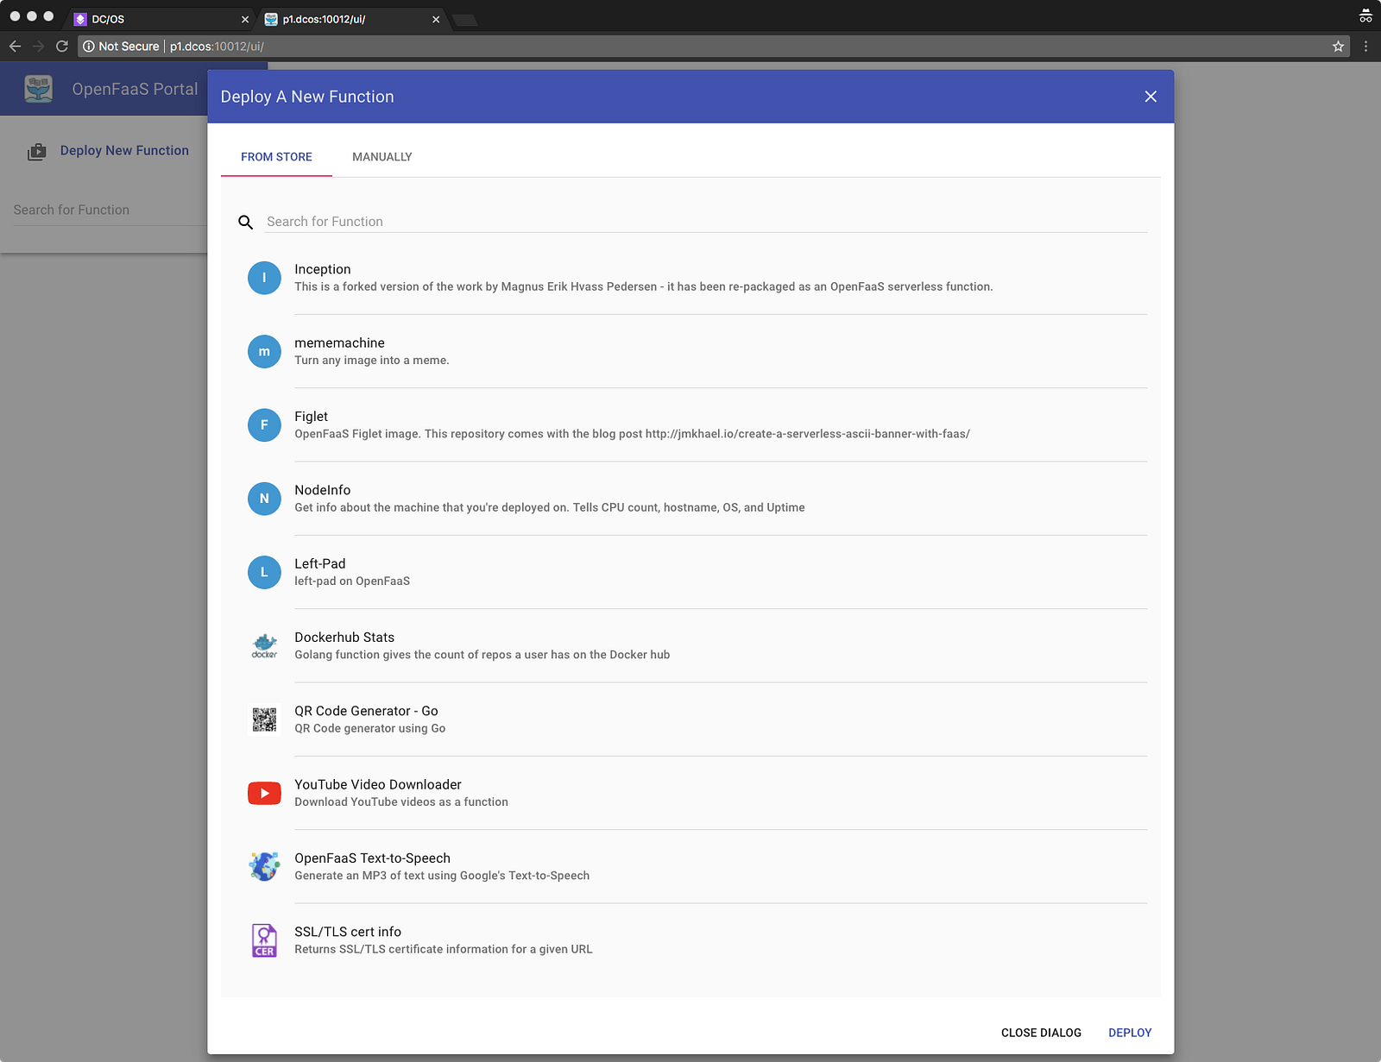This screenshot has height=1062, width=1381.
Task: Click the SSL certificate CER icon
Action: 264,940
